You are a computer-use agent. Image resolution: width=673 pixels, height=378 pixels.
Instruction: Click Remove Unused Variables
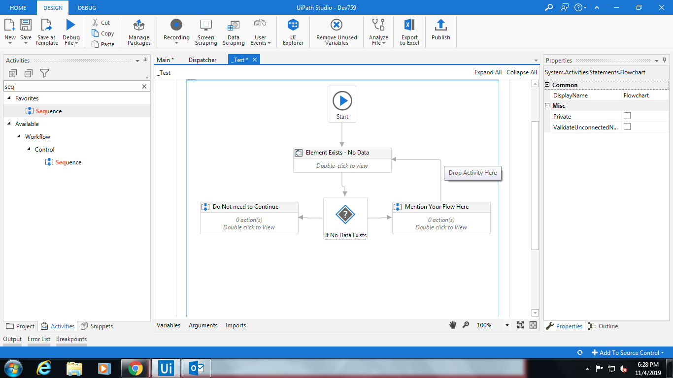click(x=336, y=32)
